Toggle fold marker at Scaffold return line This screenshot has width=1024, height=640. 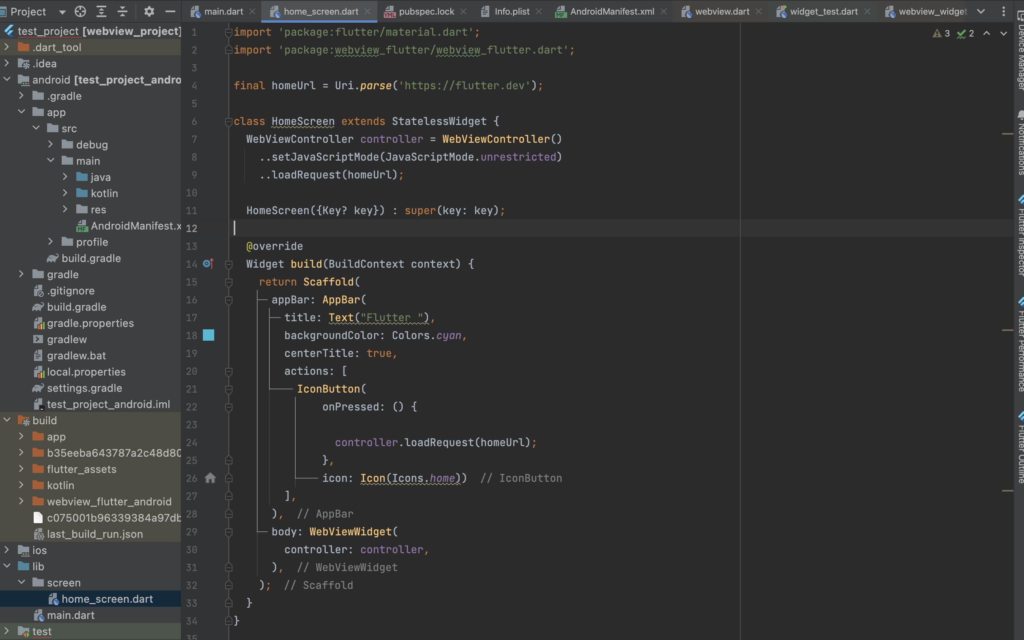(x=228, y=282)
